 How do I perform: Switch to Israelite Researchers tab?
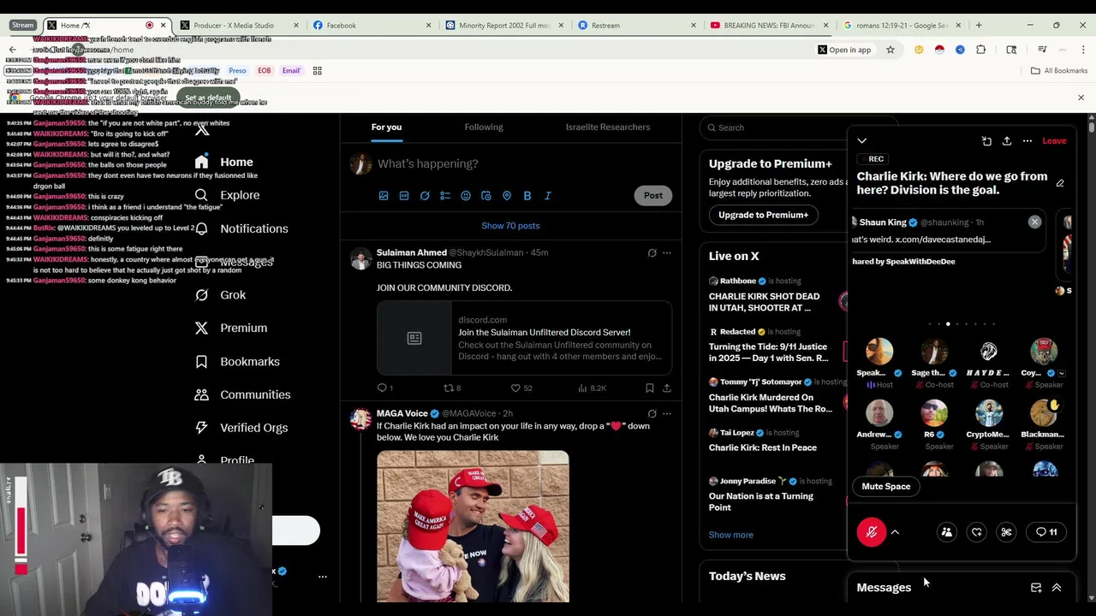coord(608,127)
